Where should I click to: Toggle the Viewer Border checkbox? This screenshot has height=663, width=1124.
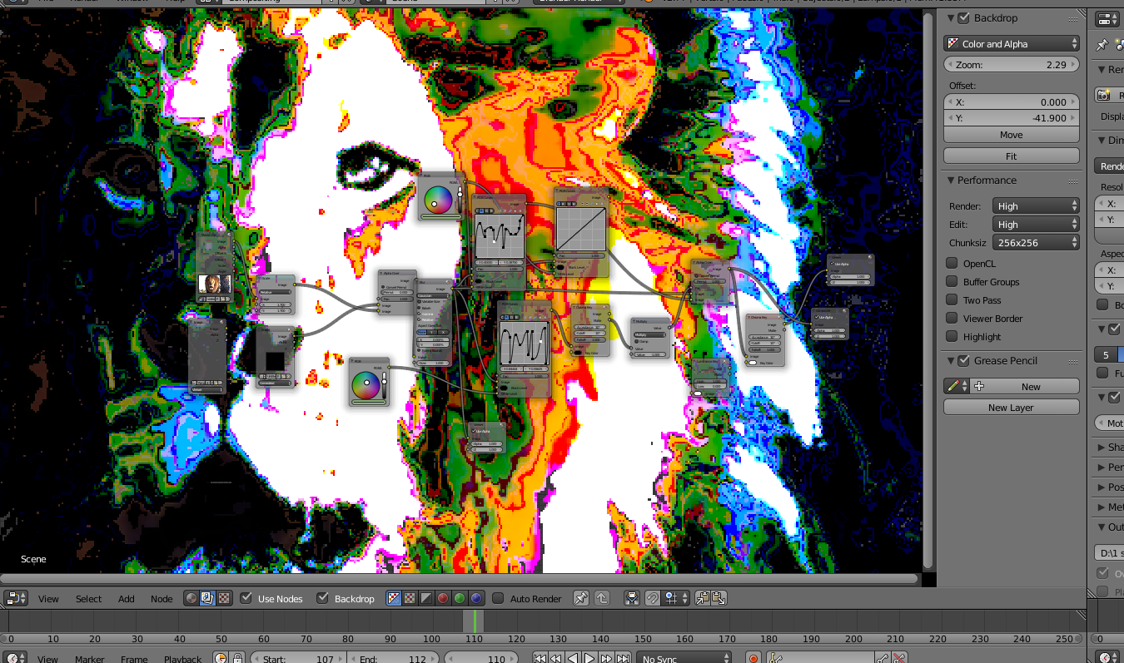[x=951, y=318]
